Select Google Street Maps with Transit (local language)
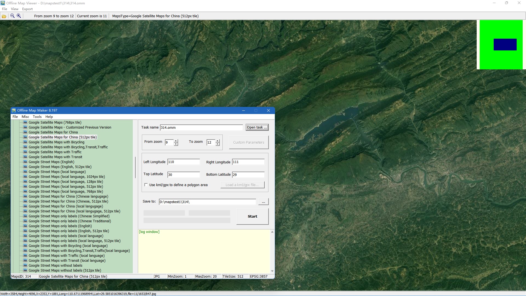Viewport: 526px width, 296px height. [x=67, y=260]
